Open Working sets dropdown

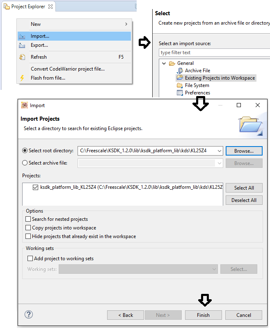pos(138,269)
